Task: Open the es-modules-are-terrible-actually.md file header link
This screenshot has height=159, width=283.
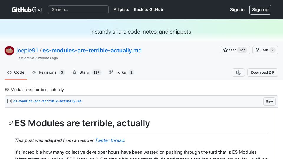Action: tap(47, 101)
